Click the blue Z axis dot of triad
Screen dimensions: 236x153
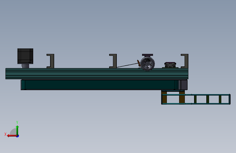18,136
